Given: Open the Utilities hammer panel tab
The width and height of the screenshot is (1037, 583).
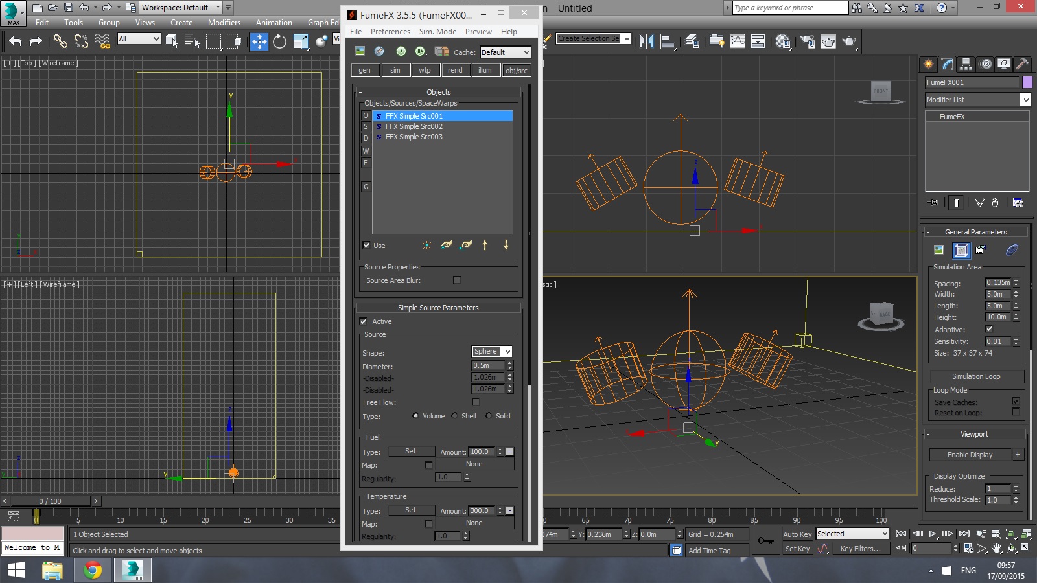Looking at the screenshot, I should (1022, 64).
